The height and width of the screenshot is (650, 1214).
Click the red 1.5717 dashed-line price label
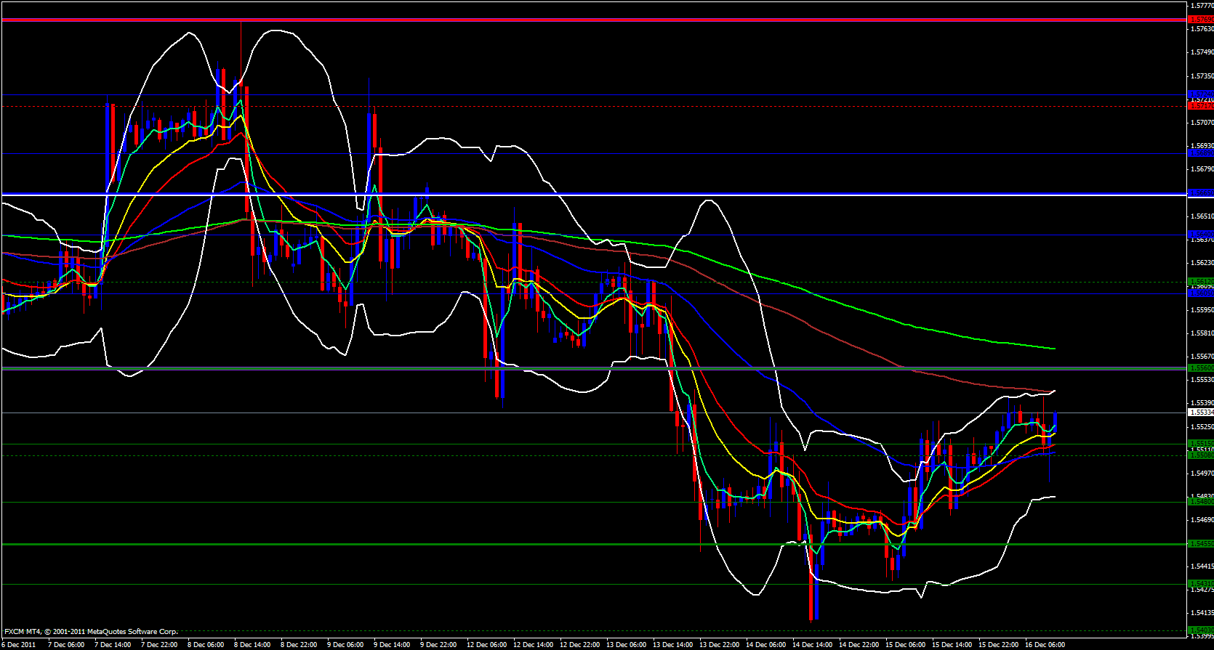[x=1200, y=106]
